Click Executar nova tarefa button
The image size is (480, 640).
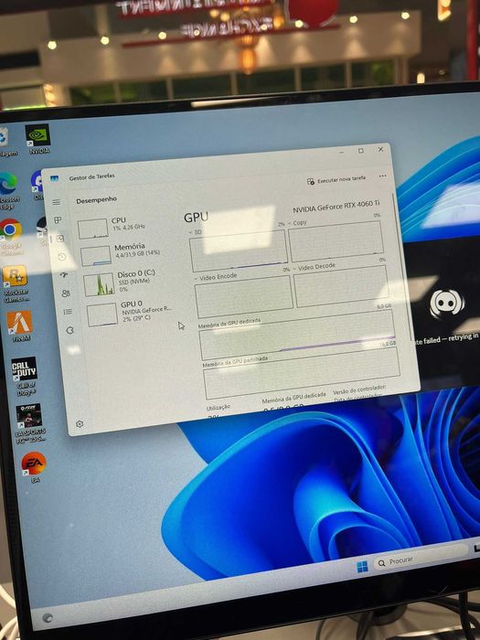coord(336,179)
